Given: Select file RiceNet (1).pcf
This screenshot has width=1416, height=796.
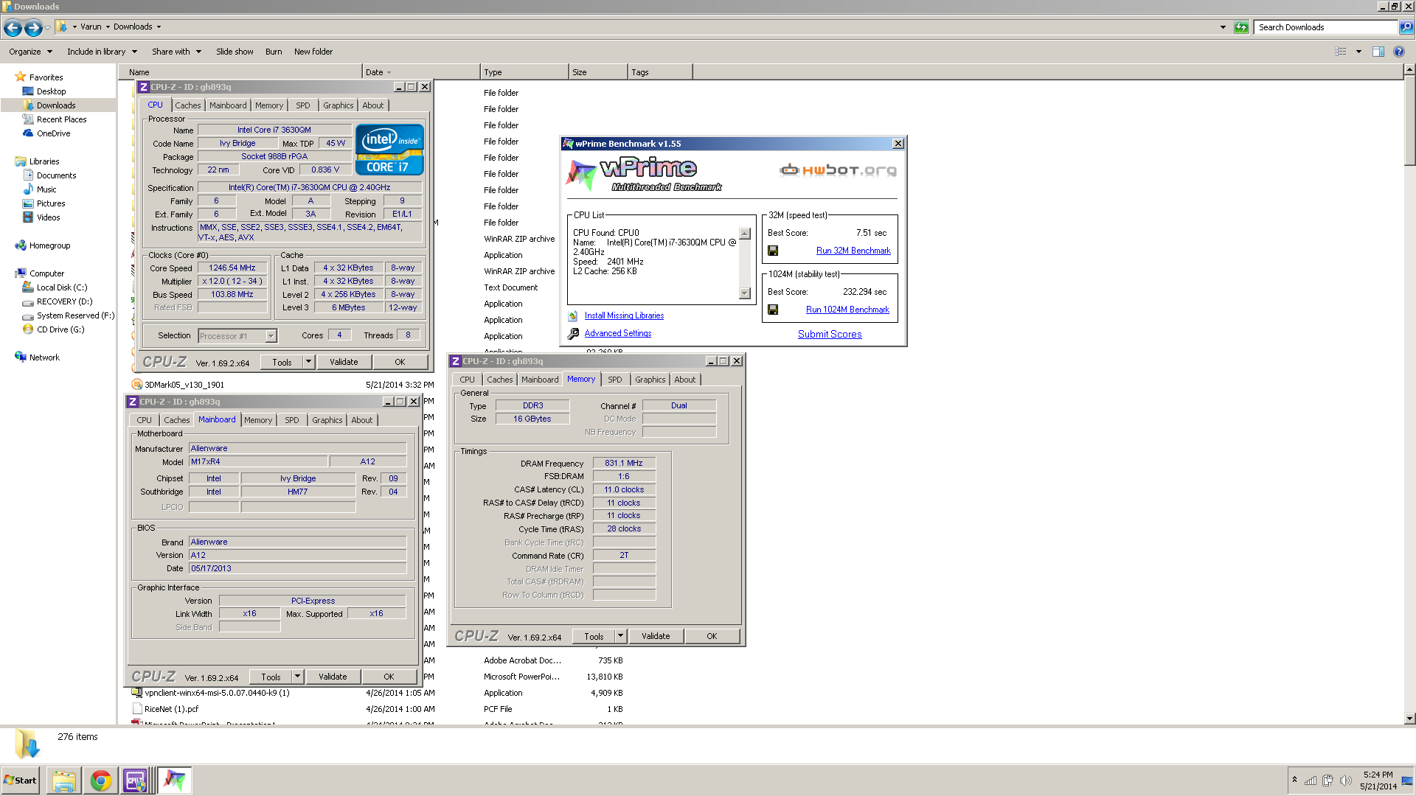Looking at the screenshot, I should 171,709.
